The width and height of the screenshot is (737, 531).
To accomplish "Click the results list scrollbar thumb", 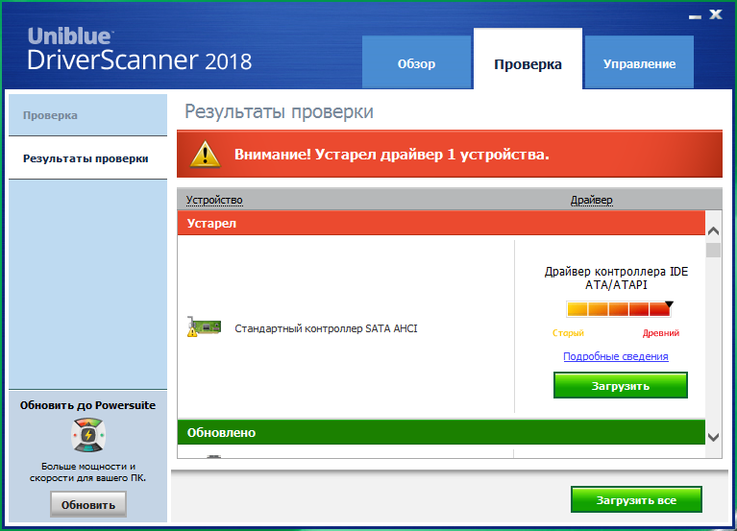I will pos(714,250).
